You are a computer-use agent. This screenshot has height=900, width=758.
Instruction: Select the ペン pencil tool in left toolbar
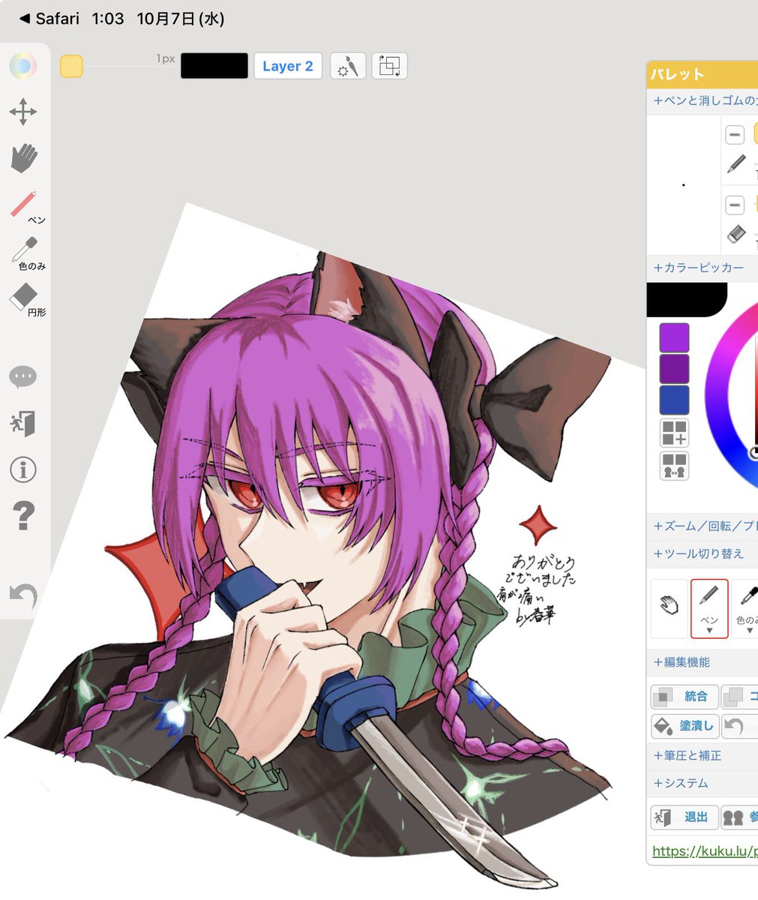(x=27, y=208)
